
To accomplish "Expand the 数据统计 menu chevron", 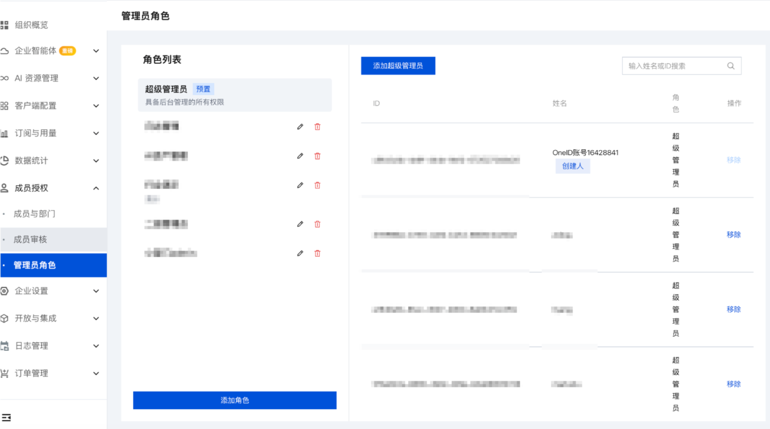I will coord(96,161).
